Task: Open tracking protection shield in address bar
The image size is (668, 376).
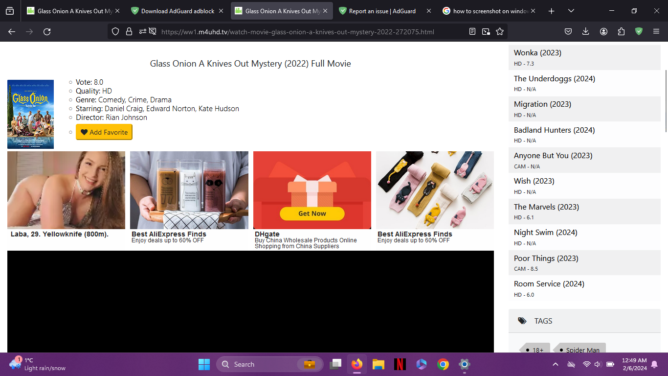Action: coord(115,31)
